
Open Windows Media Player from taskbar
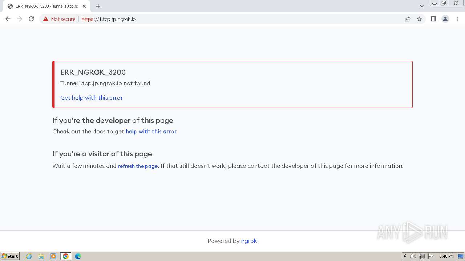(53, 256)
